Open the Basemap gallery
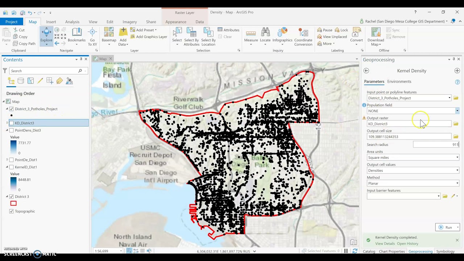This screenshot has width=464, height=261. tap(109, 36)
